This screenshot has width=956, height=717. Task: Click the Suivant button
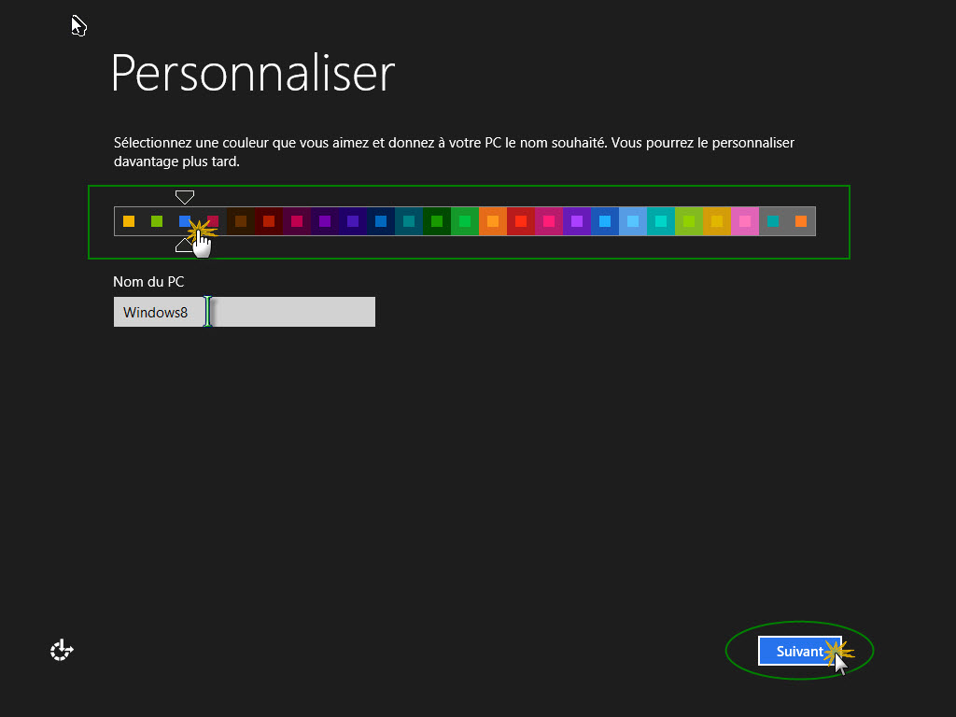click(x=799, y=651)
